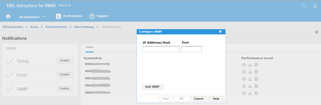The width and height of the screenshot is (321, 105).
Task: Click the EMC Unisphere for VMAX title
Action: coord(32,6)
